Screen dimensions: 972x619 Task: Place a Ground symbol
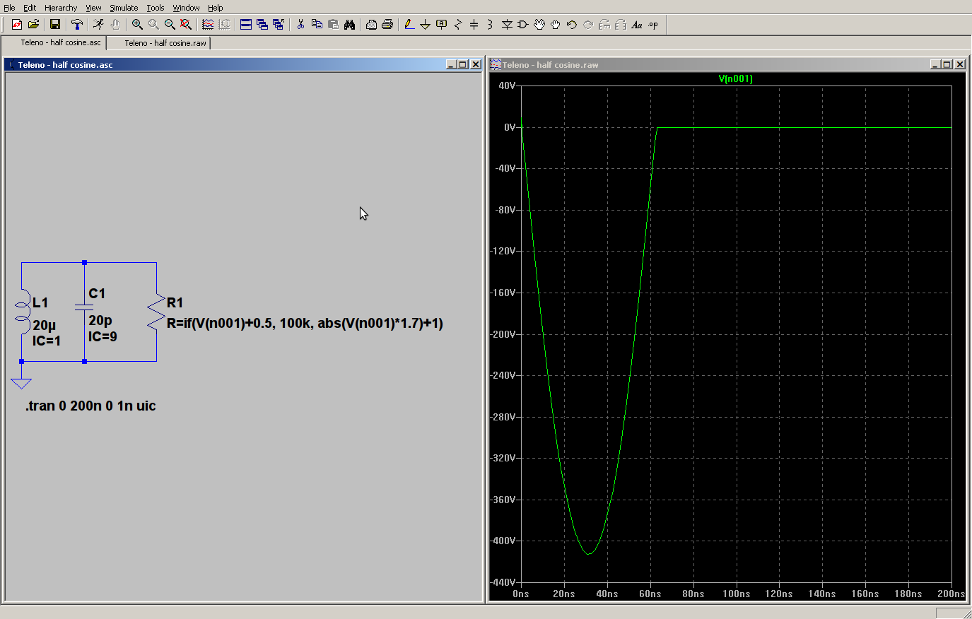click(425, 25)
